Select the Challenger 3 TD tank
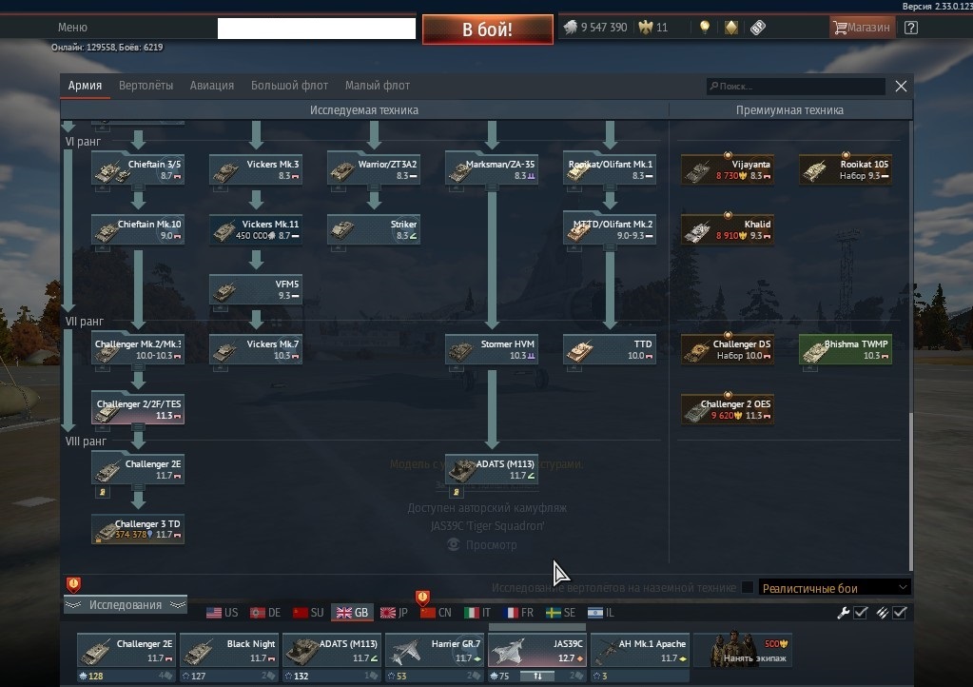The width and height of the screenshot is (973, 687). 138,529
